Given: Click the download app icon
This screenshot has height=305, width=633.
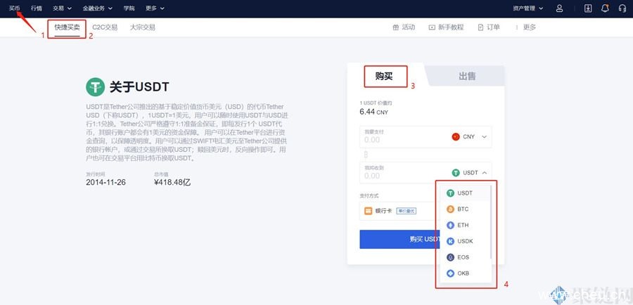Looking at the screenshot, I should point(588,8).
